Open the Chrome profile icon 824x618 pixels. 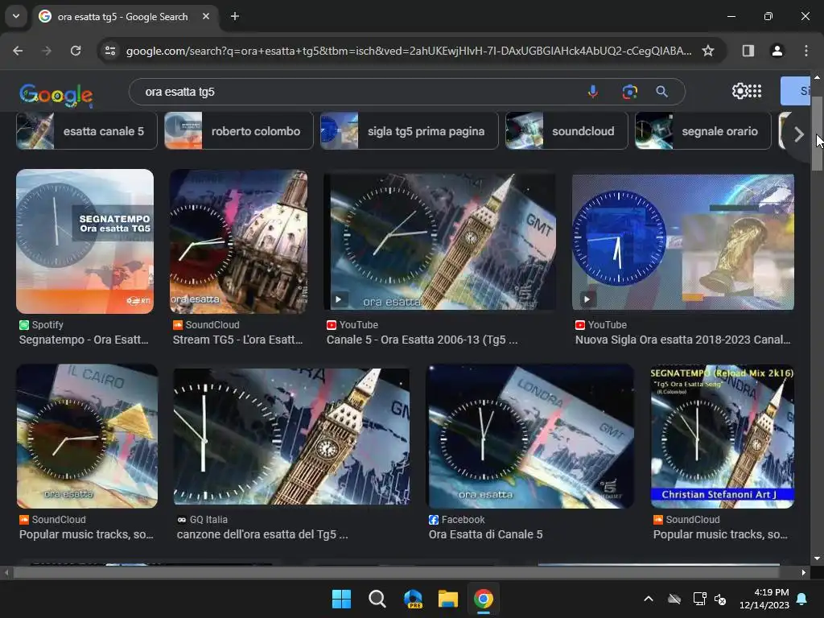777,51
